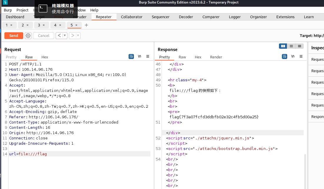
Task: Click the Content-Length: 16 header line
Action: pos(29,128)
